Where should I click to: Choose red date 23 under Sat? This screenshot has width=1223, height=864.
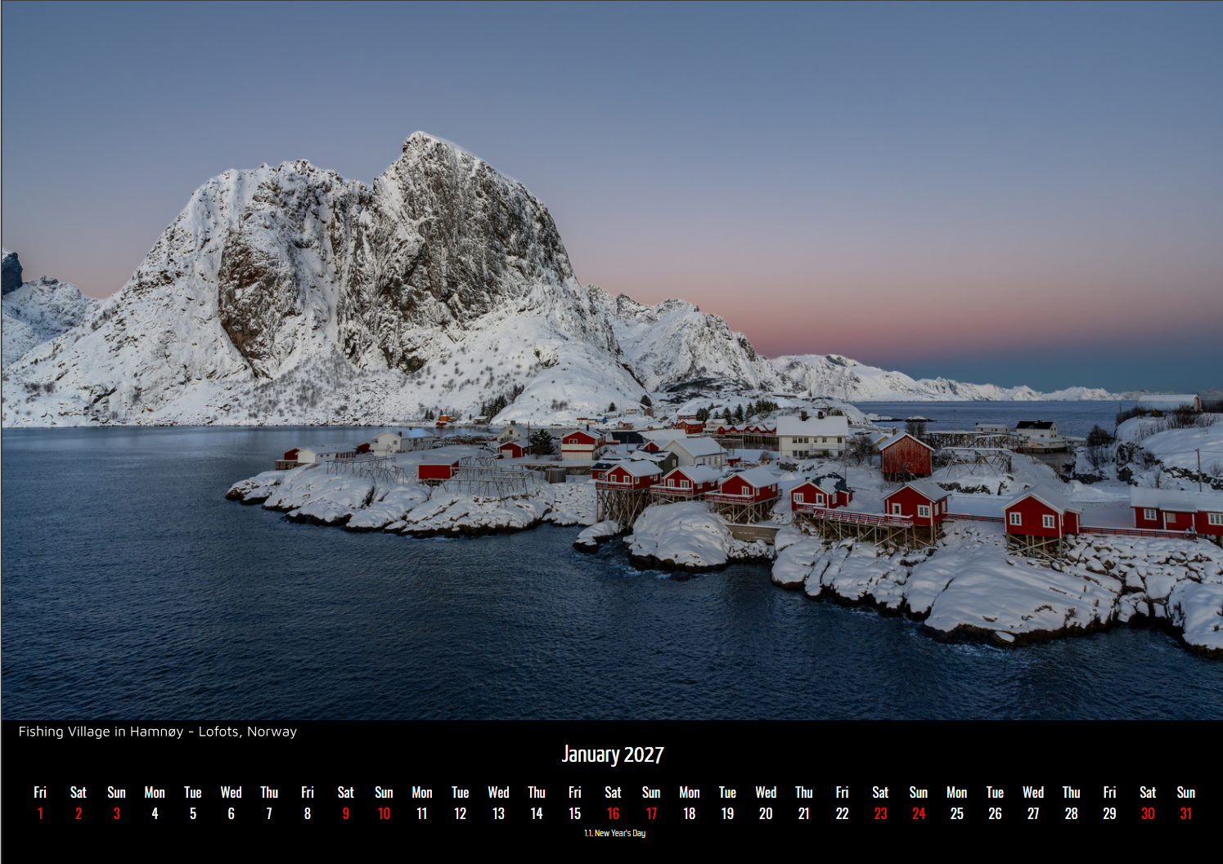tap(880, 813)
